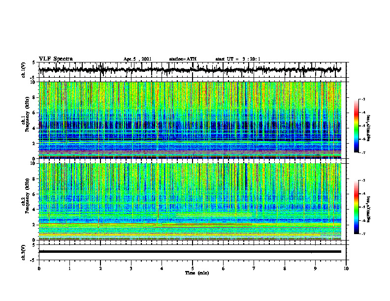Click the ch.2 'Frequency (kHz)' axis label
This screenshot has width=390, height=301.
(27, 196)
